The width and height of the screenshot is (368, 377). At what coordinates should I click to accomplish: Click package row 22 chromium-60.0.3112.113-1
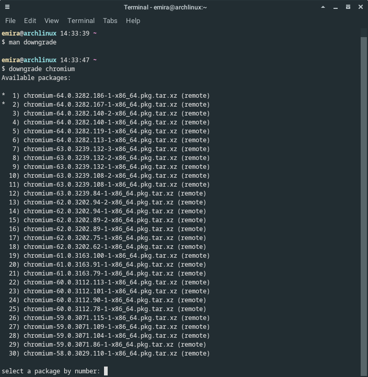pos(109,282)
